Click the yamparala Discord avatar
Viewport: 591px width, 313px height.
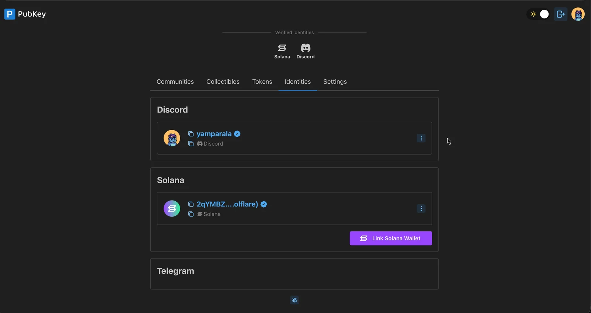click(x=172, y=138)
